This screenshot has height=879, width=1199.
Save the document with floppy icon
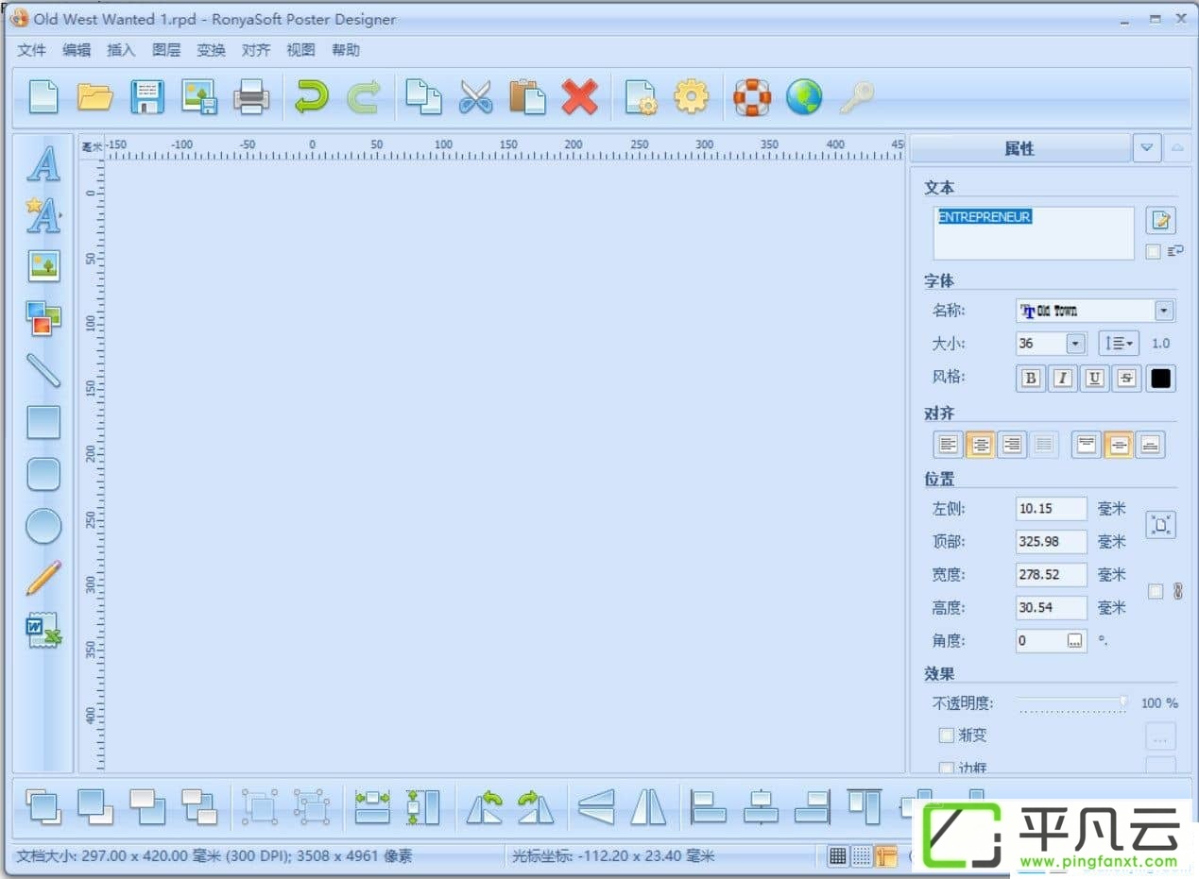pos(147,96)
